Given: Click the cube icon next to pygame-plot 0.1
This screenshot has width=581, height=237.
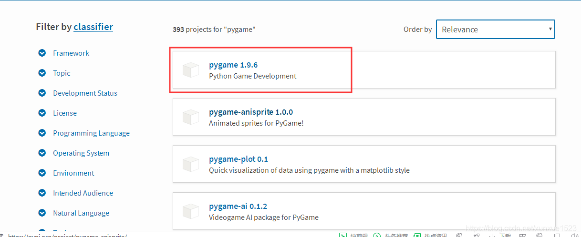Looking at the screenshot, I should click(x=191, y=164).
